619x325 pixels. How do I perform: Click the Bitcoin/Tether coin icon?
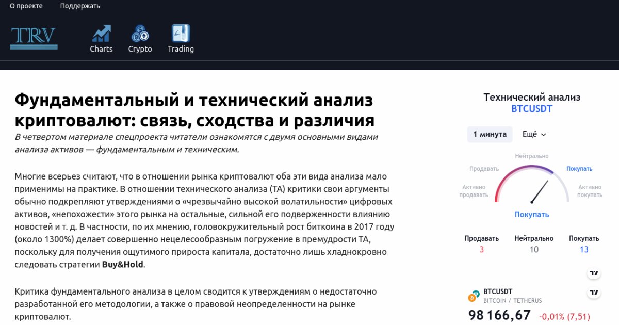pos(474,296)
